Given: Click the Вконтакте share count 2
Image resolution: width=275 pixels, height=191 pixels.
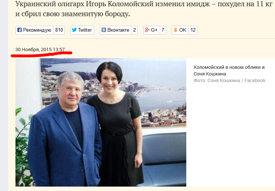Looking at the screenshot, I should (x=134, y=30).
